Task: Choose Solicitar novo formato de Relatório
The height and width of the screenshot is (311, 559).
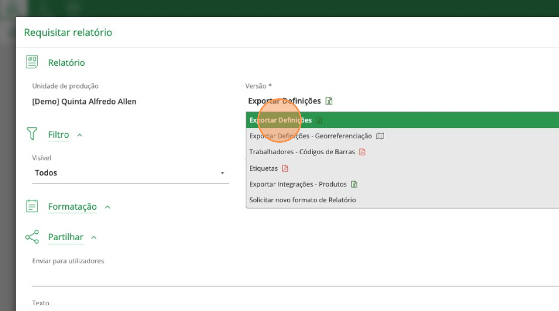Action: [303, 200]
